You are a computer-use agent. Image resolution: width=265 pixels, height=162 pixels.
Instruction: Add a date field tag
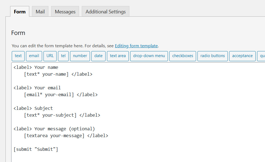(98, 56)
